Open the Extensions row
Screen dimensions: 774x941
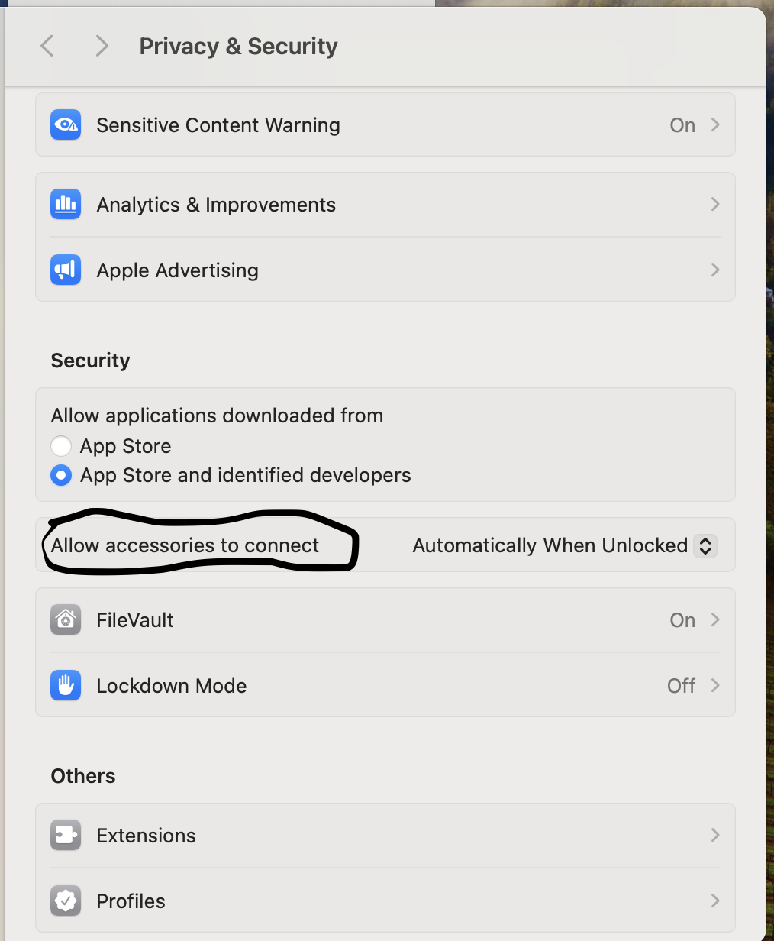tap(385, 835)
